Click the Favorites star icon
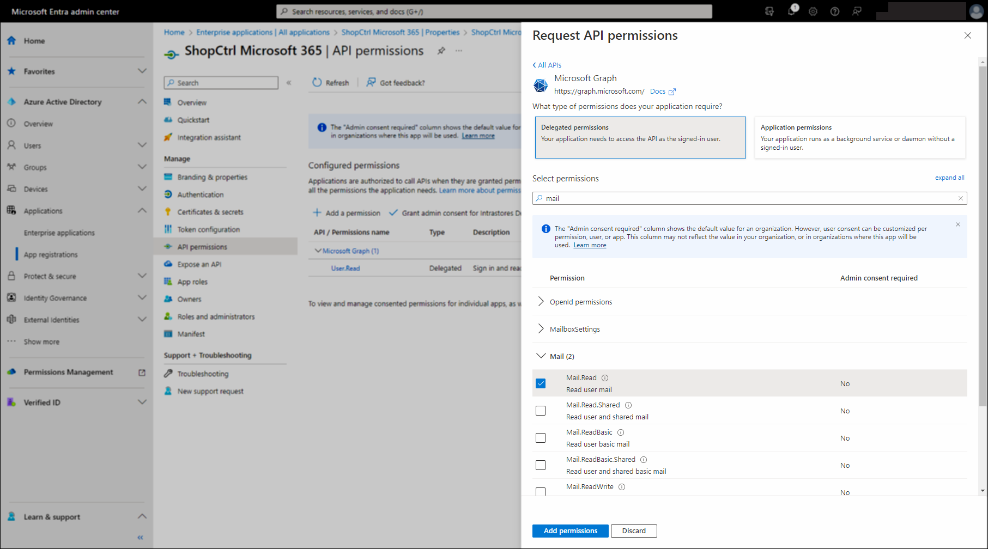 [11, 71]
